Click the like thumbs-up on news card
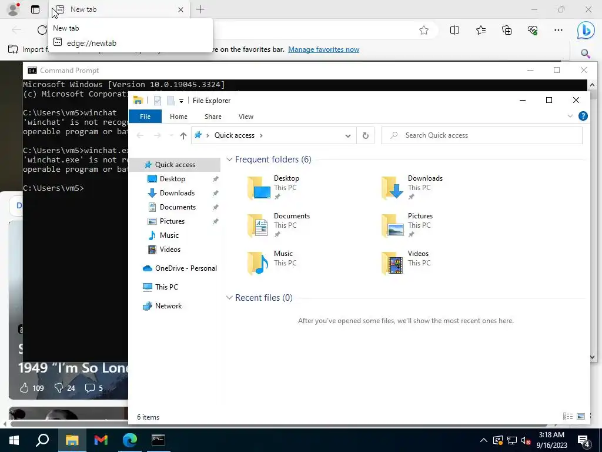The image size is (602, 452). 24,387
